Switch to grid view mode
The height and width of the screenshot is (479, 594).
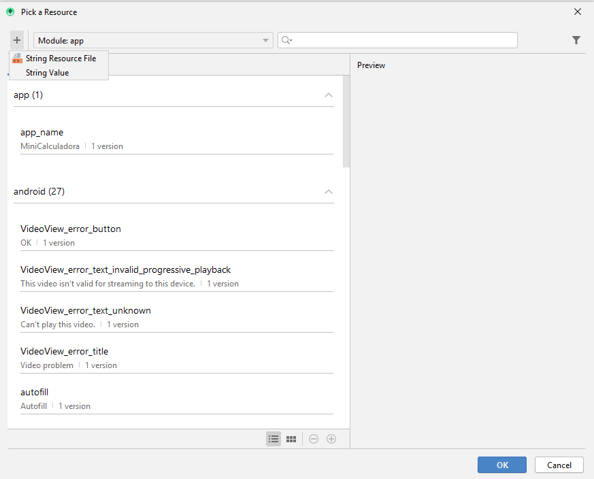pos(291,439)
